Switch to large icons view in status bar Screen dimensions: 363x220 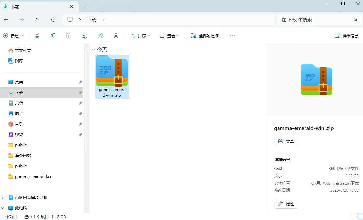(x=360, y=217)
